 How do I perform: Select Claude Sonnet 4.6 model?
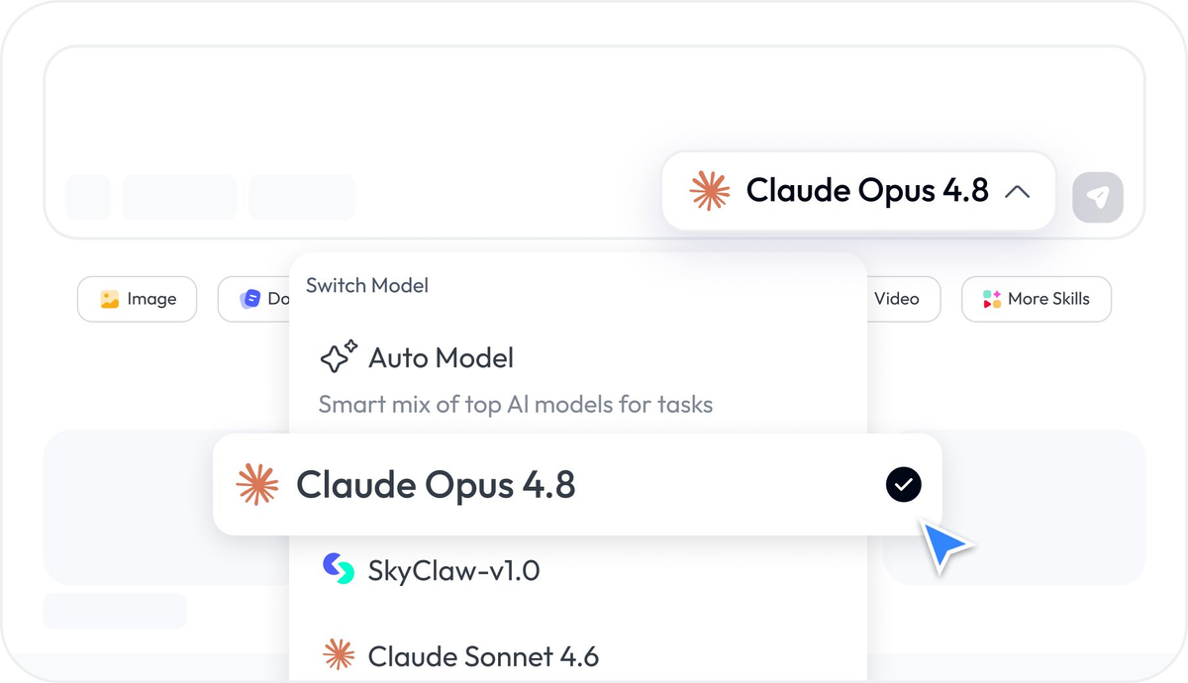(577, 655)
